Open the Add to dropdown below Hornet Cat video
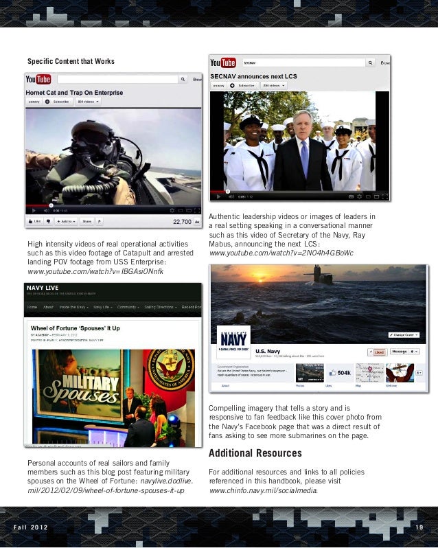Viewport: 438px width, 548px height. 66,221
